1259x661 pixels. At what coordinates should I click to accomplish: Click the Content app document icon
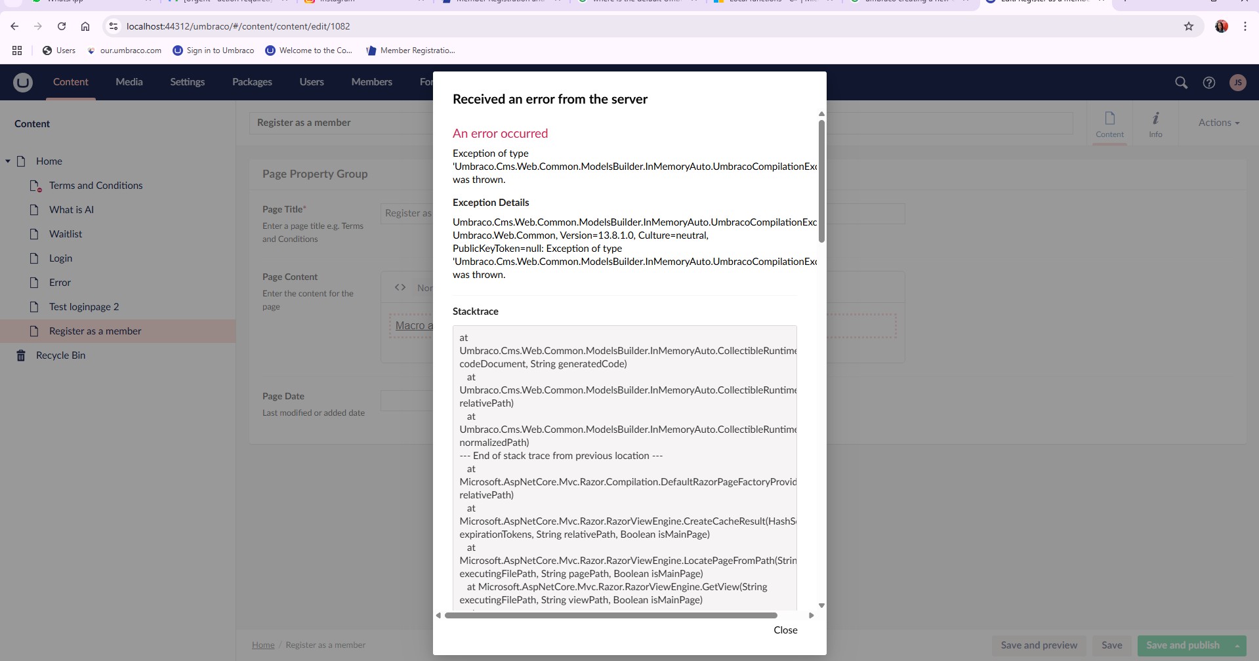pos(1109,118)
